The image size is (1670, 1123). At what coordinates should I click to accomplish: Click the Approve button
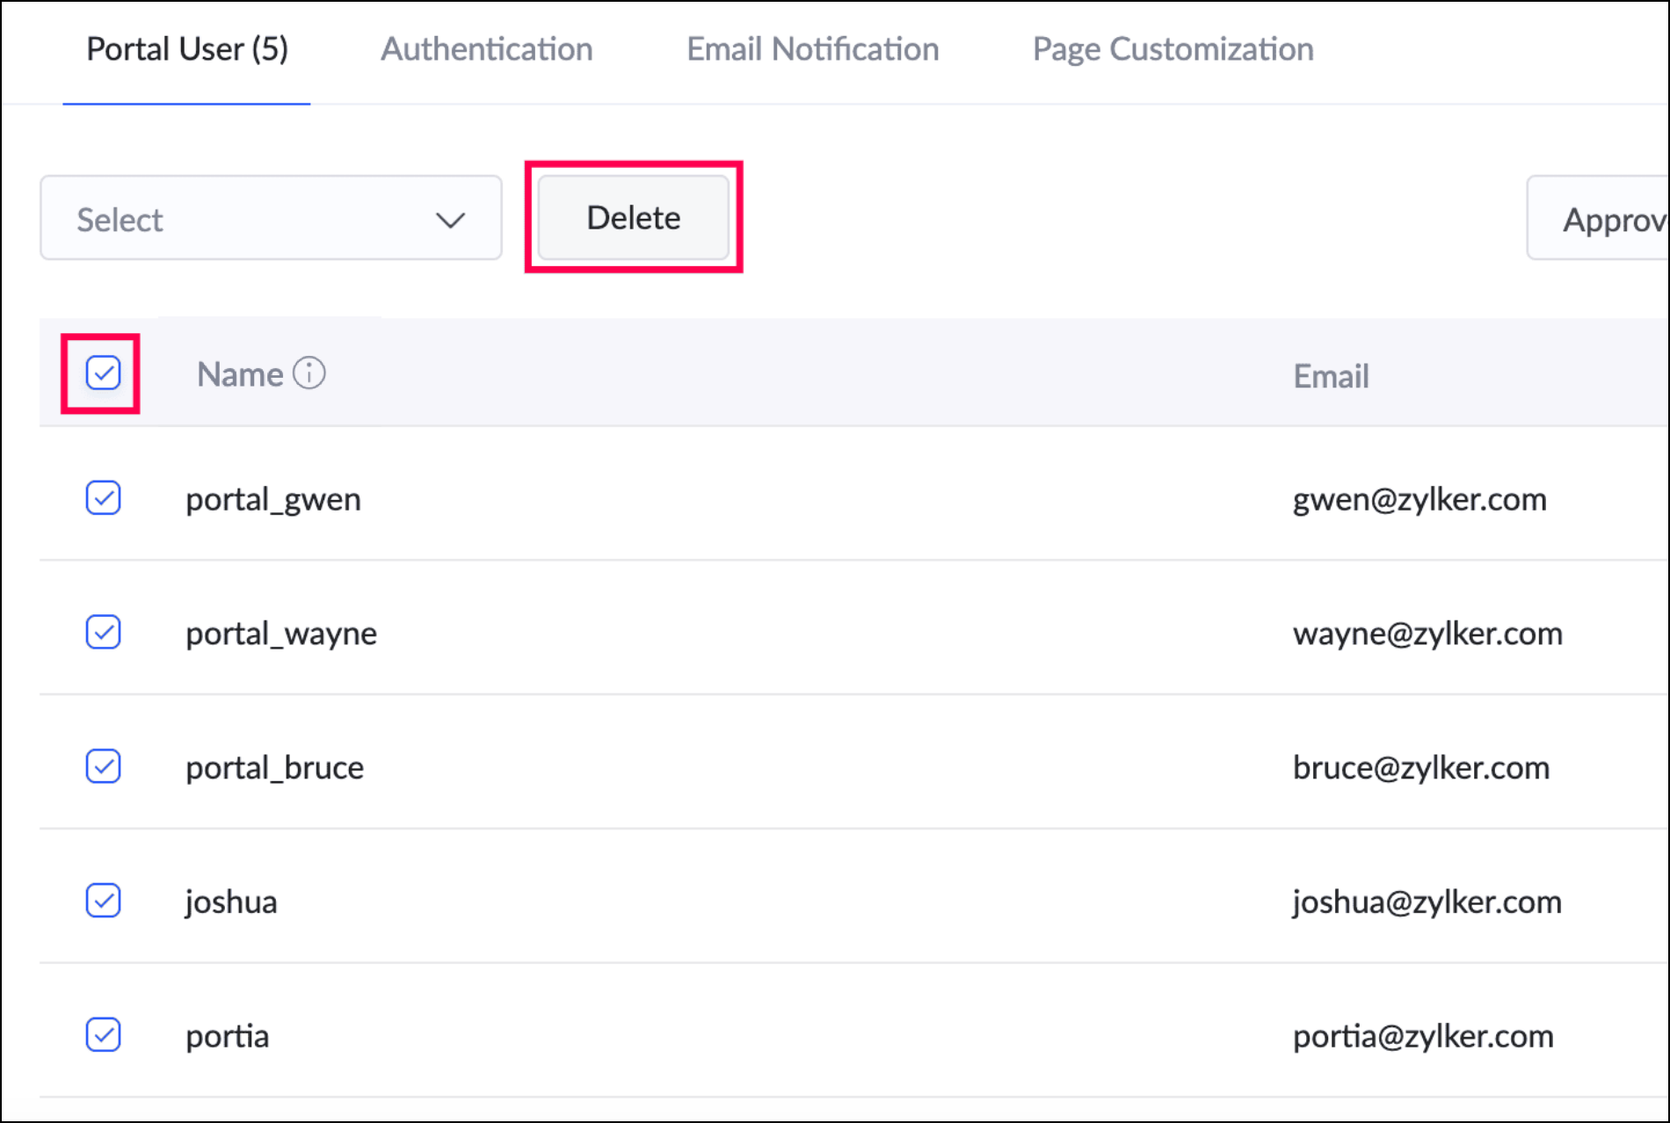click(x=1608, y=219)
